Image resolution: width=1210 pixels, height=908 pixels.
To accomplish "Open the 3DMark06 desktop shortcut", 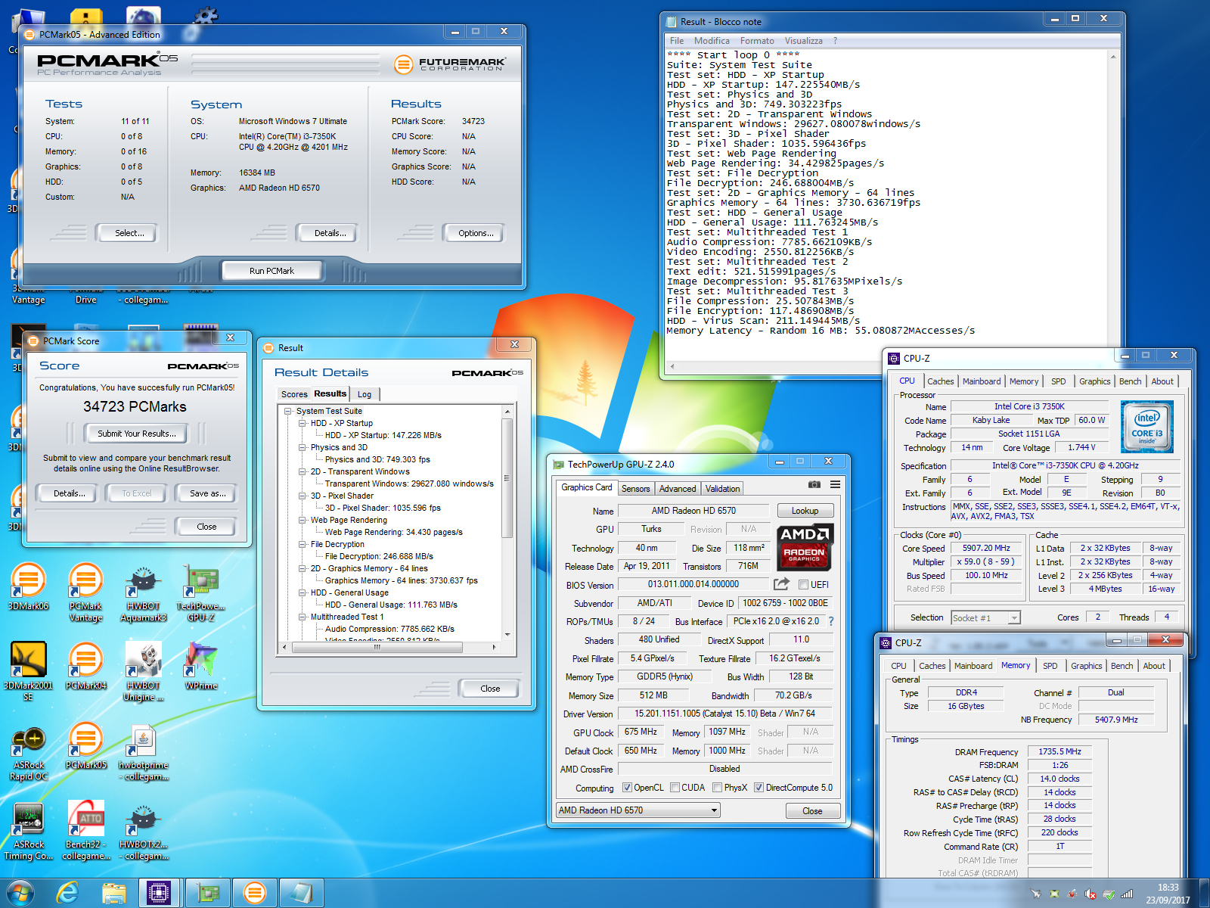I will point(28,586).
